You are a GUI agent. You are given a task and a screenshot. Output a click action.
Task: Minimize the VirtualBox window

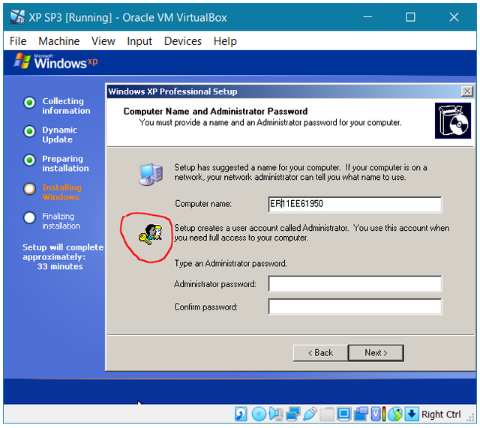click(x=367, y=16)
